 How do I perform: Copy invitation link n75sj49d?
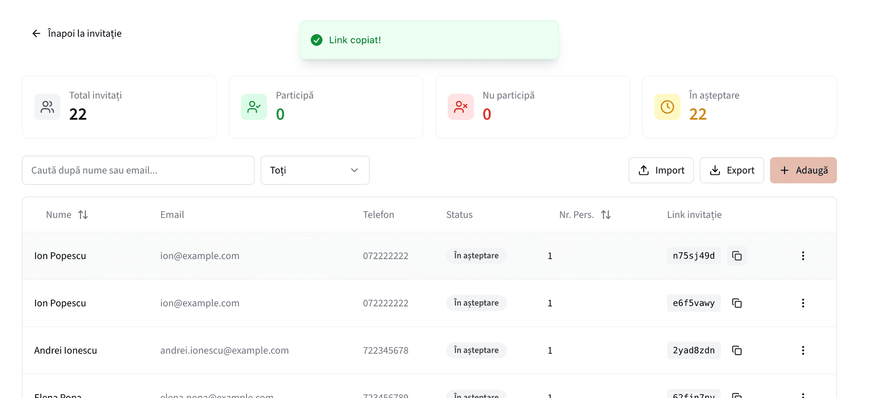(x=737, y=256)
